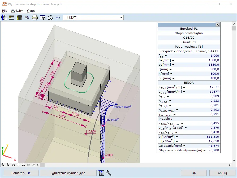Click the zoom out magnifier icon
This screenshot has height=178, width=237.
coord(8,165)
